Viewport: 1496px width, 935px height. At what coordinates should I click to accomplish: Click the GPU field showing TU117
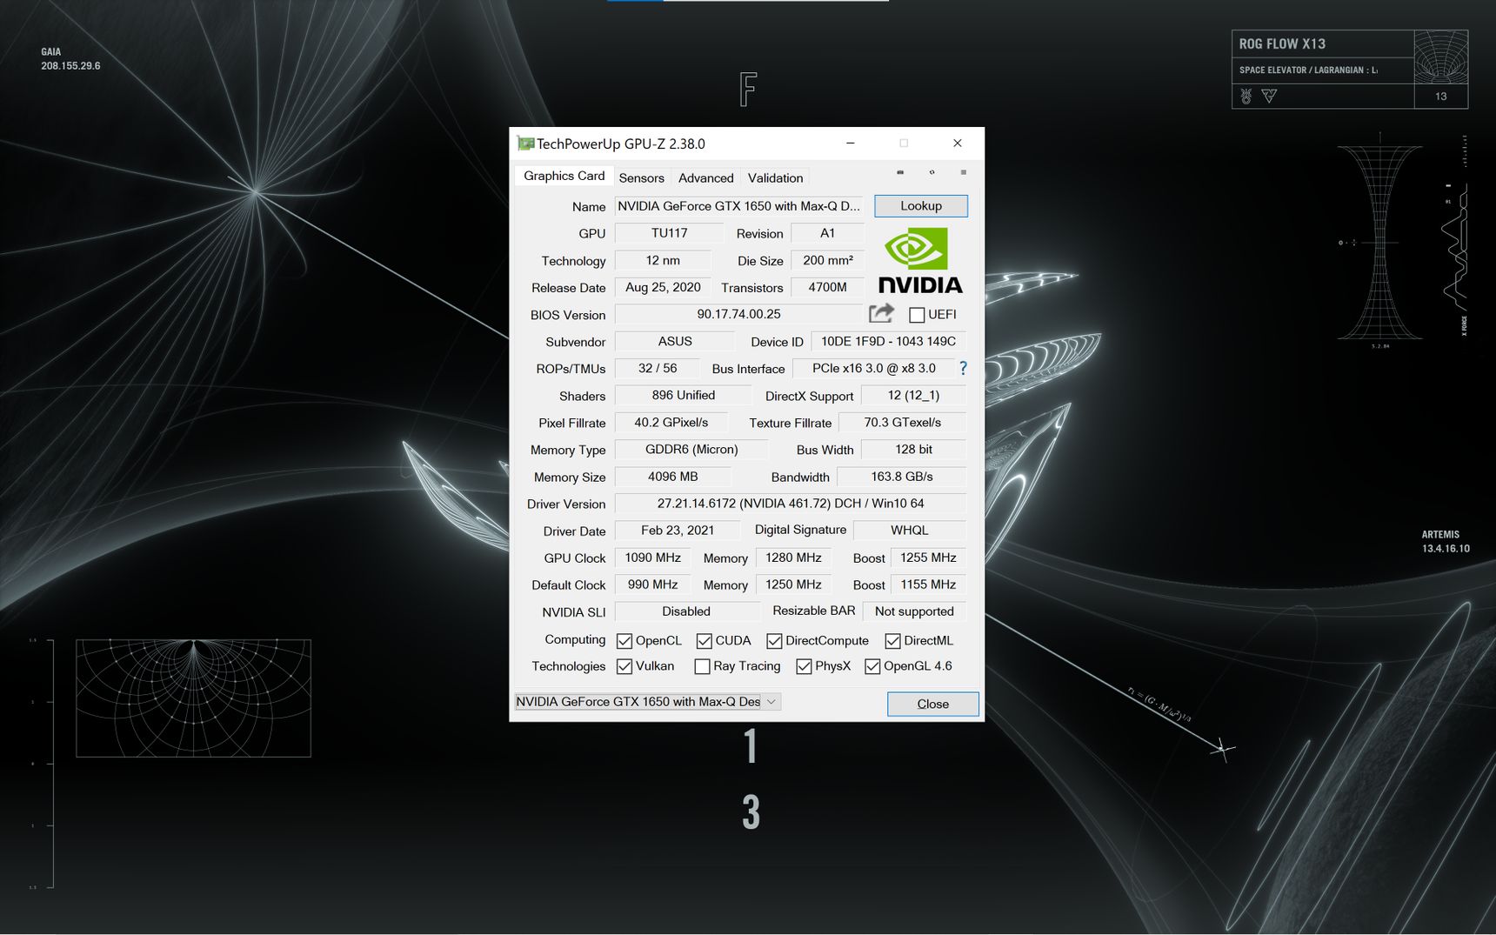(669, 233)
